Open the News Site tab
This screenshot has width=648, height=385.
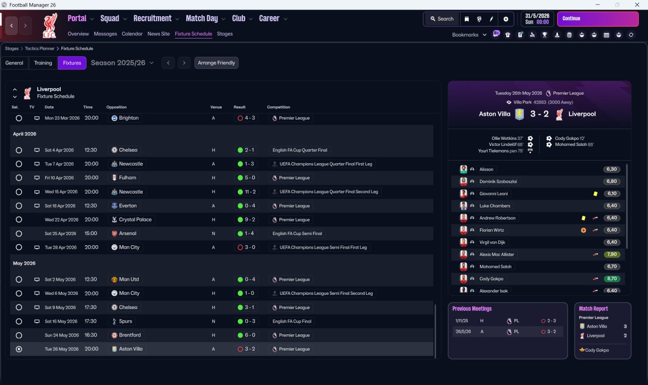click(x=158, y=34)
